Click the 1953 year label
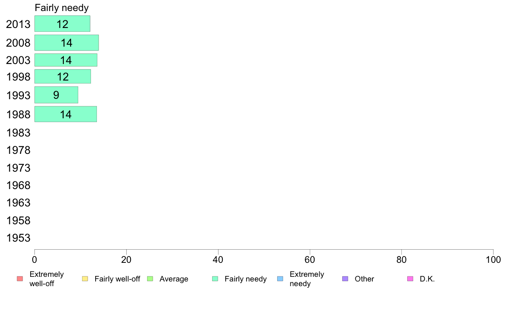505x312 pixels. point(18,238)
